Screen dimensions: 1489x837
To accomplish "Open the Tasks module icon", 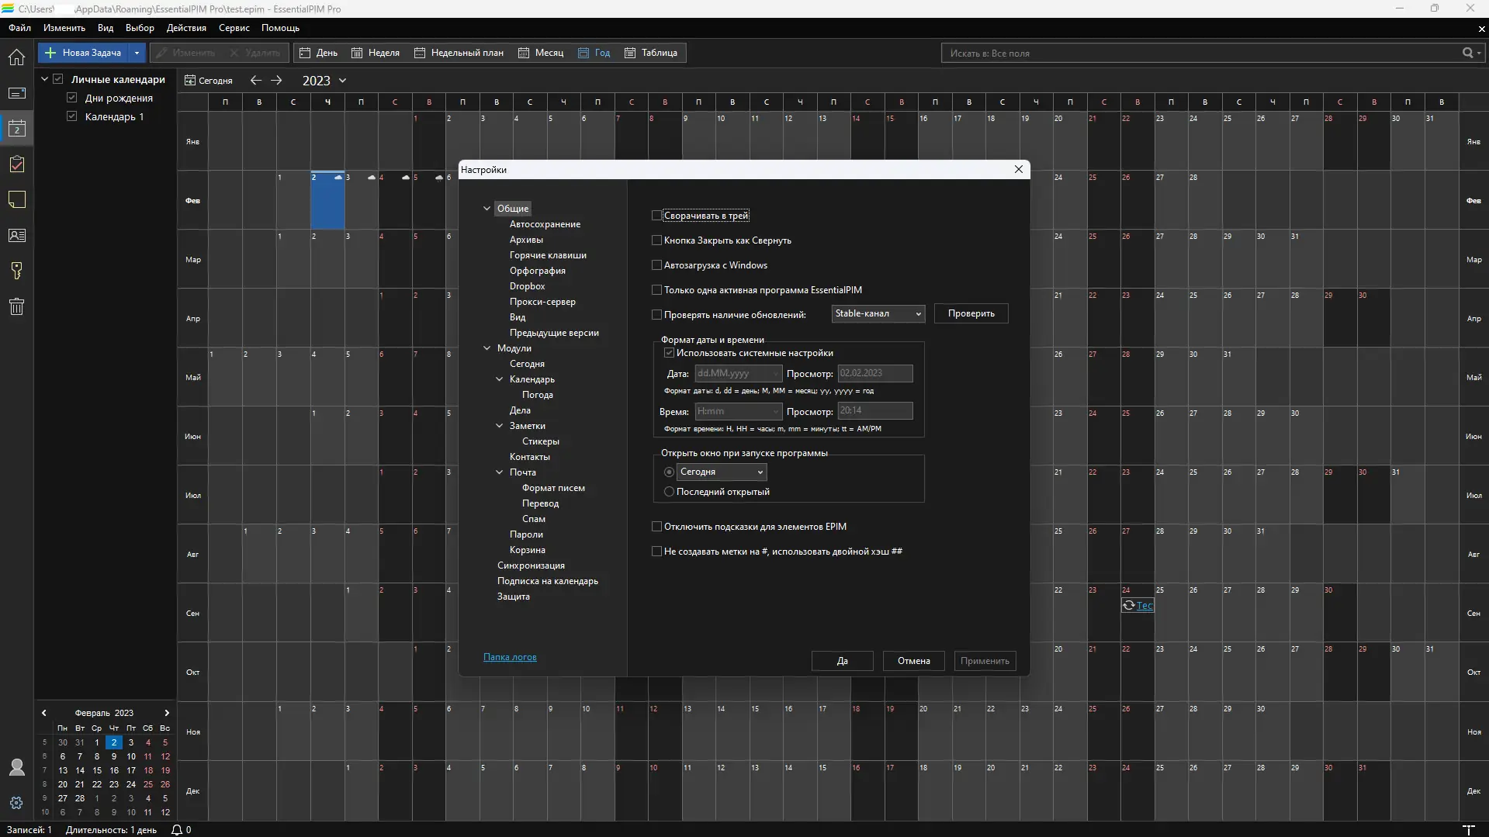I will click(x=16, y=164).
